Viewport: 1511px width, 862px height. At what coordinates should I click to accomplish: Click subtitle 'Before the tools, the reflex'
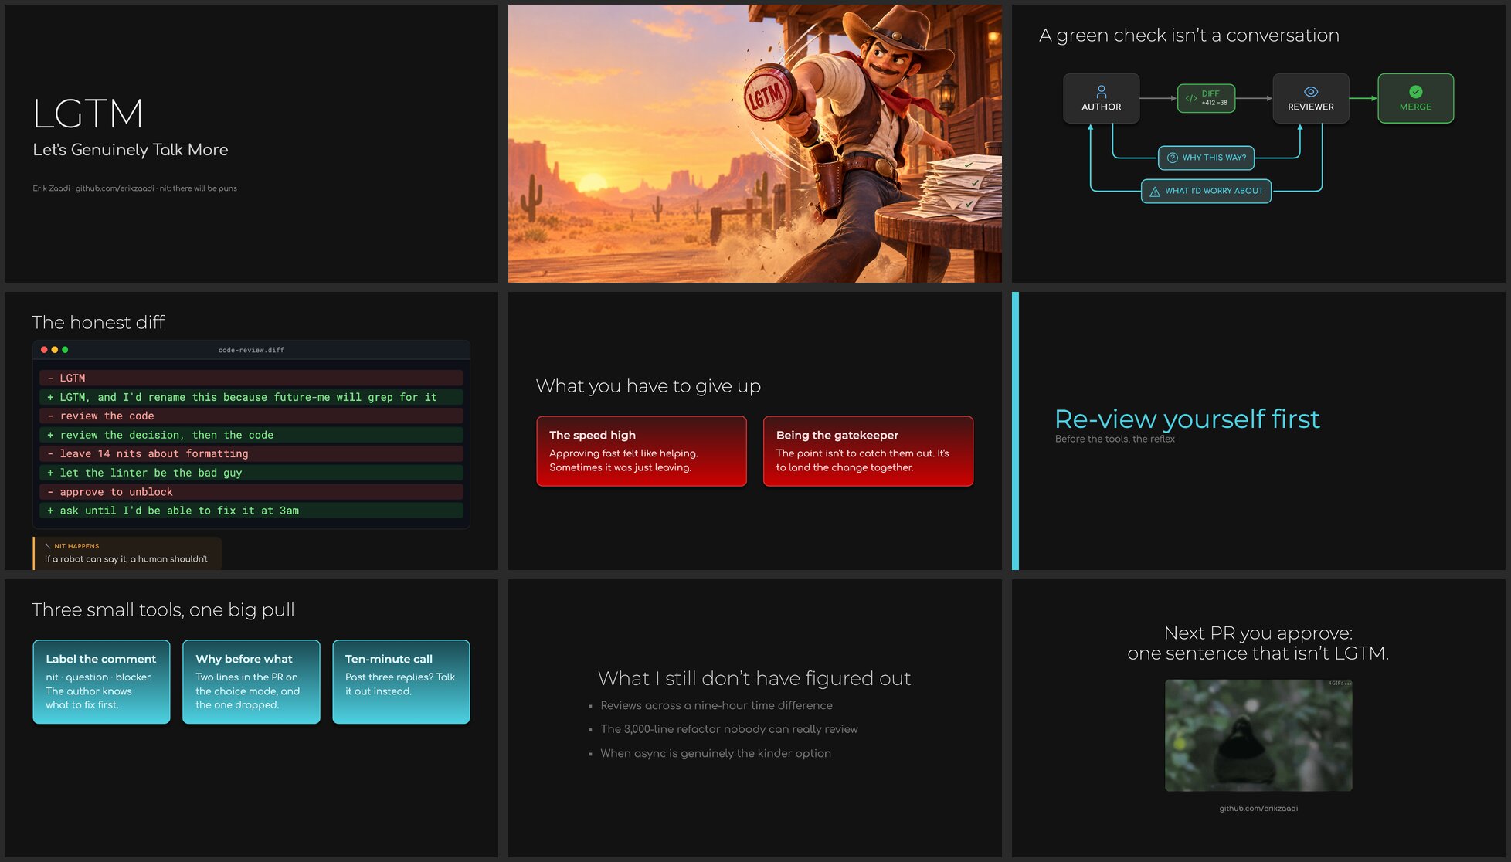tap(1115, 439)
